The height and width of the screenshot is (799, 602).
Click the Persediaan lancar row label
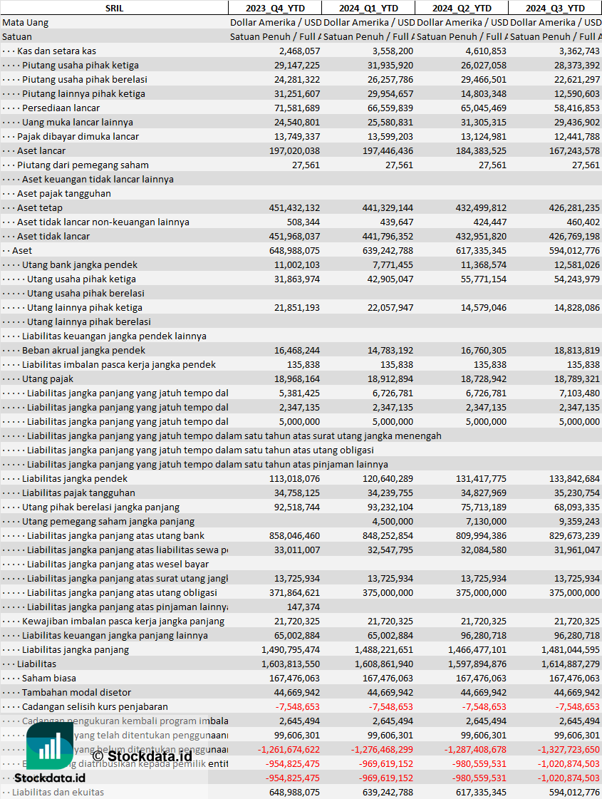tap(61, 108)
